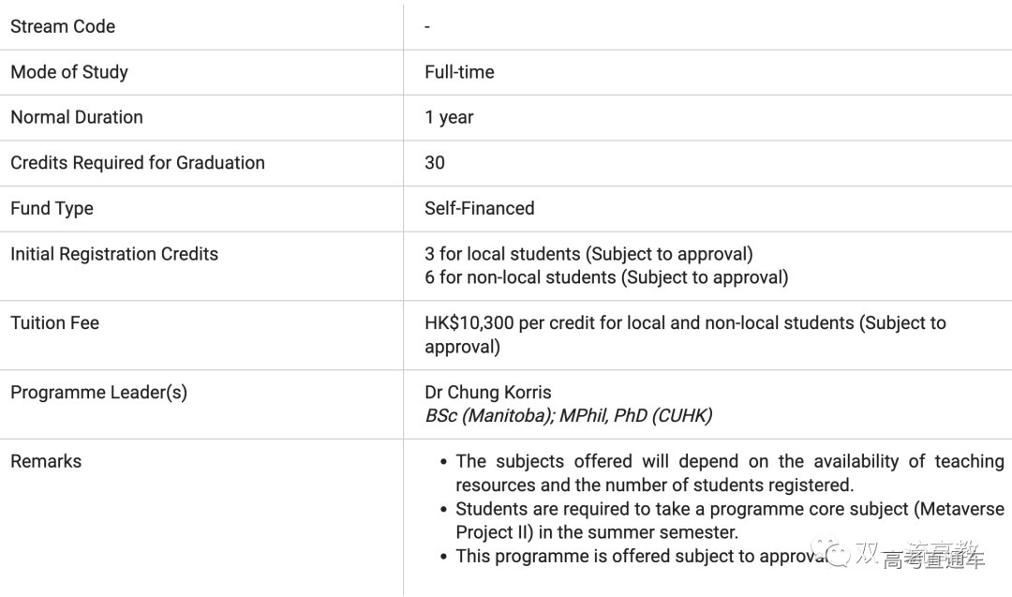Click the BSc (Manitoba) qualifications line

coord(568,415)
